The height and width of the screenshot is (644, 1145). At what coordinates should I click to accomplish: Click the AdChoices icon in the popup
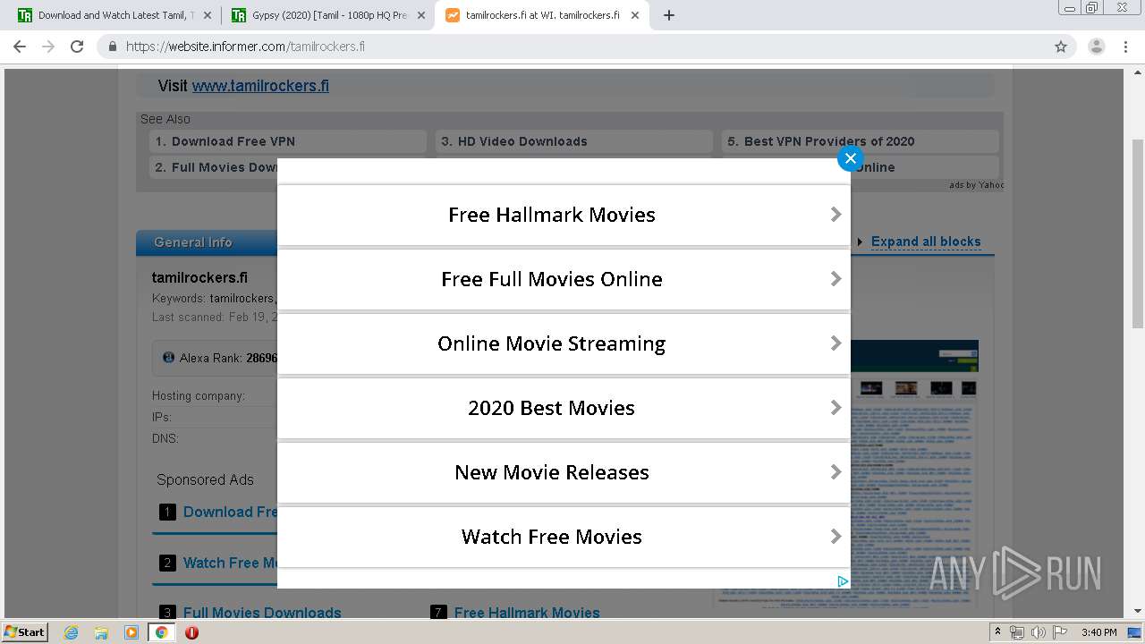pyautogui.click(x=842, y=581)
